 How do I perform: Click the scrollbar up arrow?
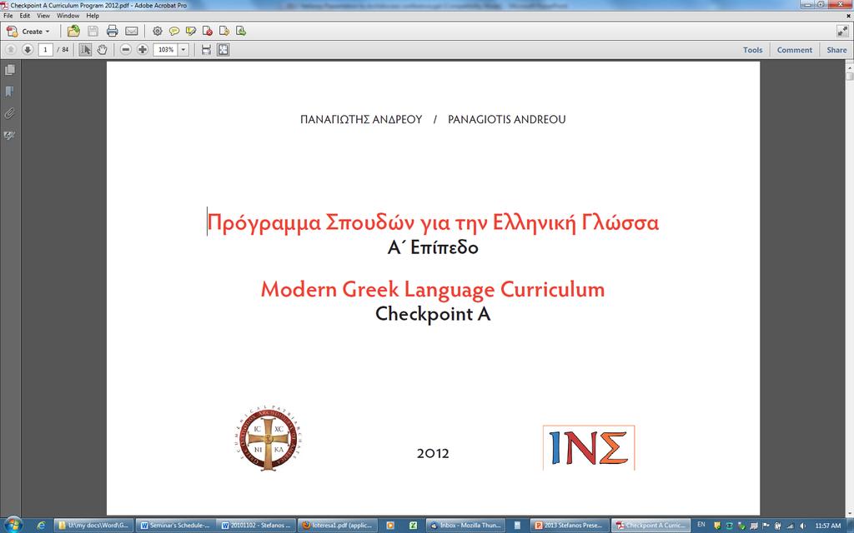click(x=849, y=67)
